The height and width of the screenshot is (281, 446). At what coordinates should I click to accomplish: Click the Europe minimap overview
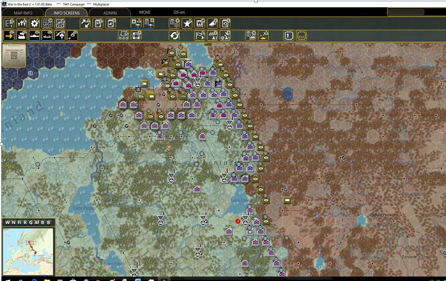click(28, 251)
